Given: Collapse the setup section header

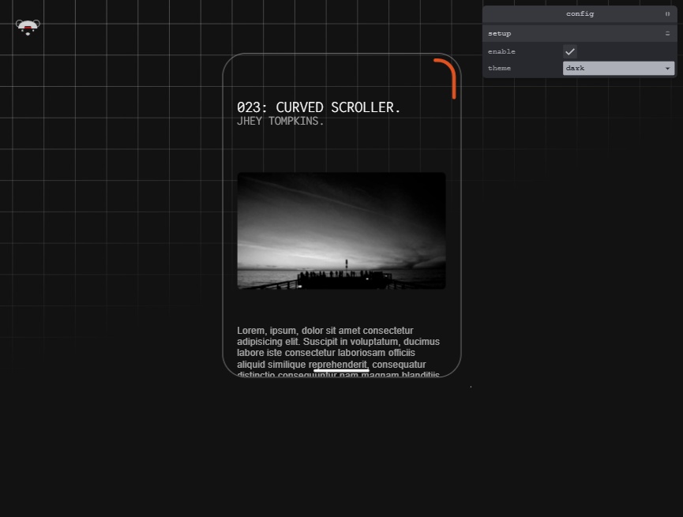Looking at the screenshot, I should (x=580, y=33).
